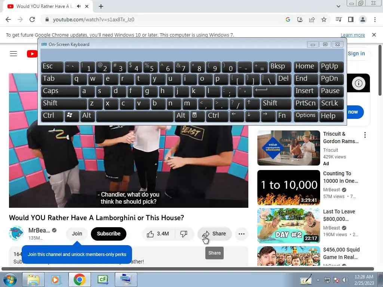The width and height of the screenshot is (383, 287).
Task: Dismiss the Chrome update infobar
Action: (374, 35)
